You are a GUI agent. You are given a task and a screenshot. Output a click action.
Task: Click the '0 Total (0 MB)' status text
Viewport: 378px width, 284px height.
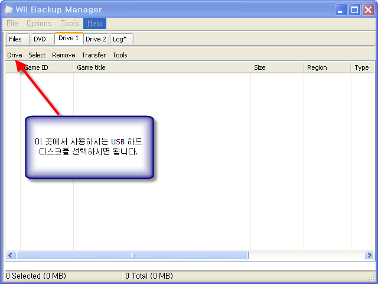[149, 276]
